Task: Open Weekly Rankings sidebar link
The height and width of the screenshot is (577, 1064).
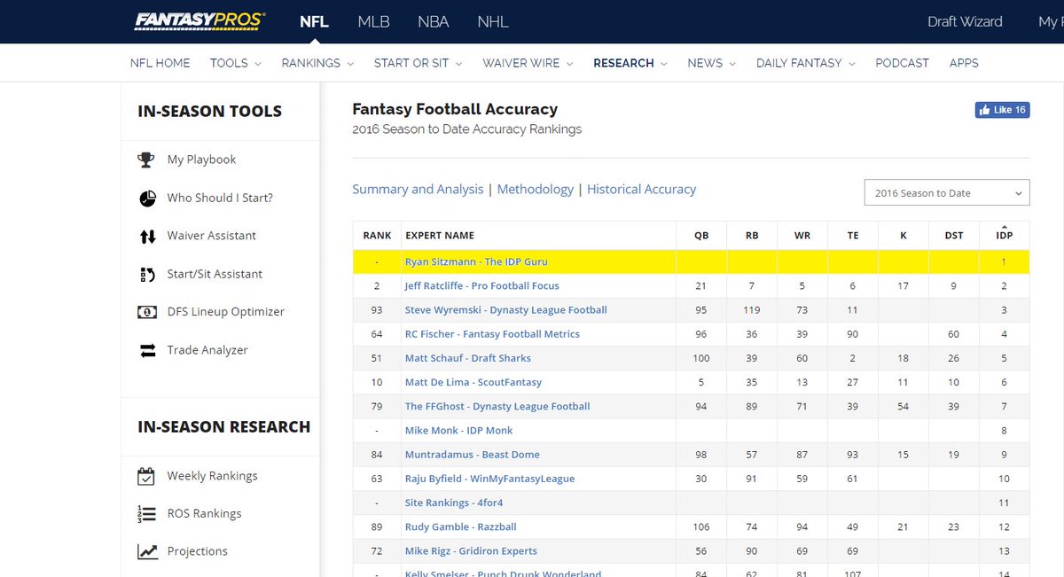Action: tap(213, 476)
